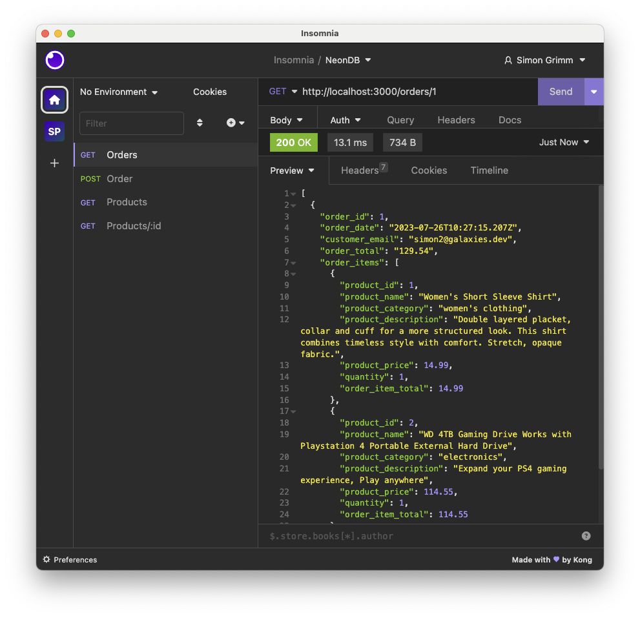Collapse JSON fold arrow at line 2

point(293,205)
